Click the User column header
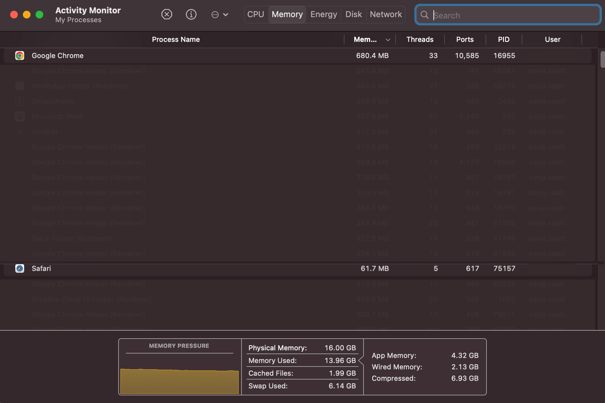Viewport: 605px width, 403px height. [553, 39]
